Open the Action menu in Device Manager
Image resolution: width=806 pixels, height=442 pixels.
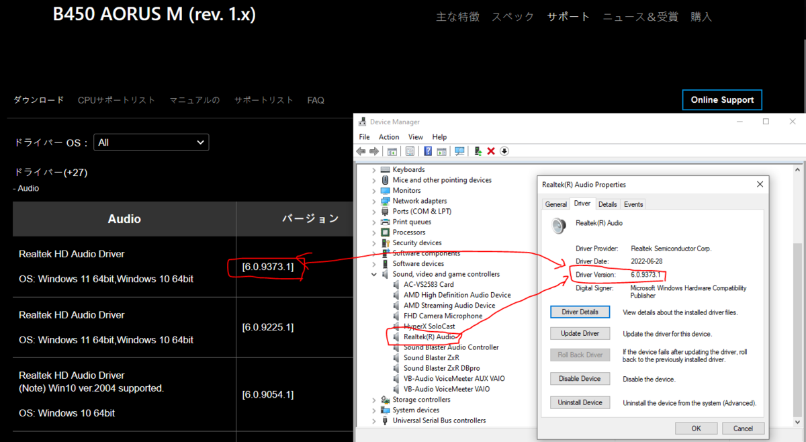coord(389,137)
